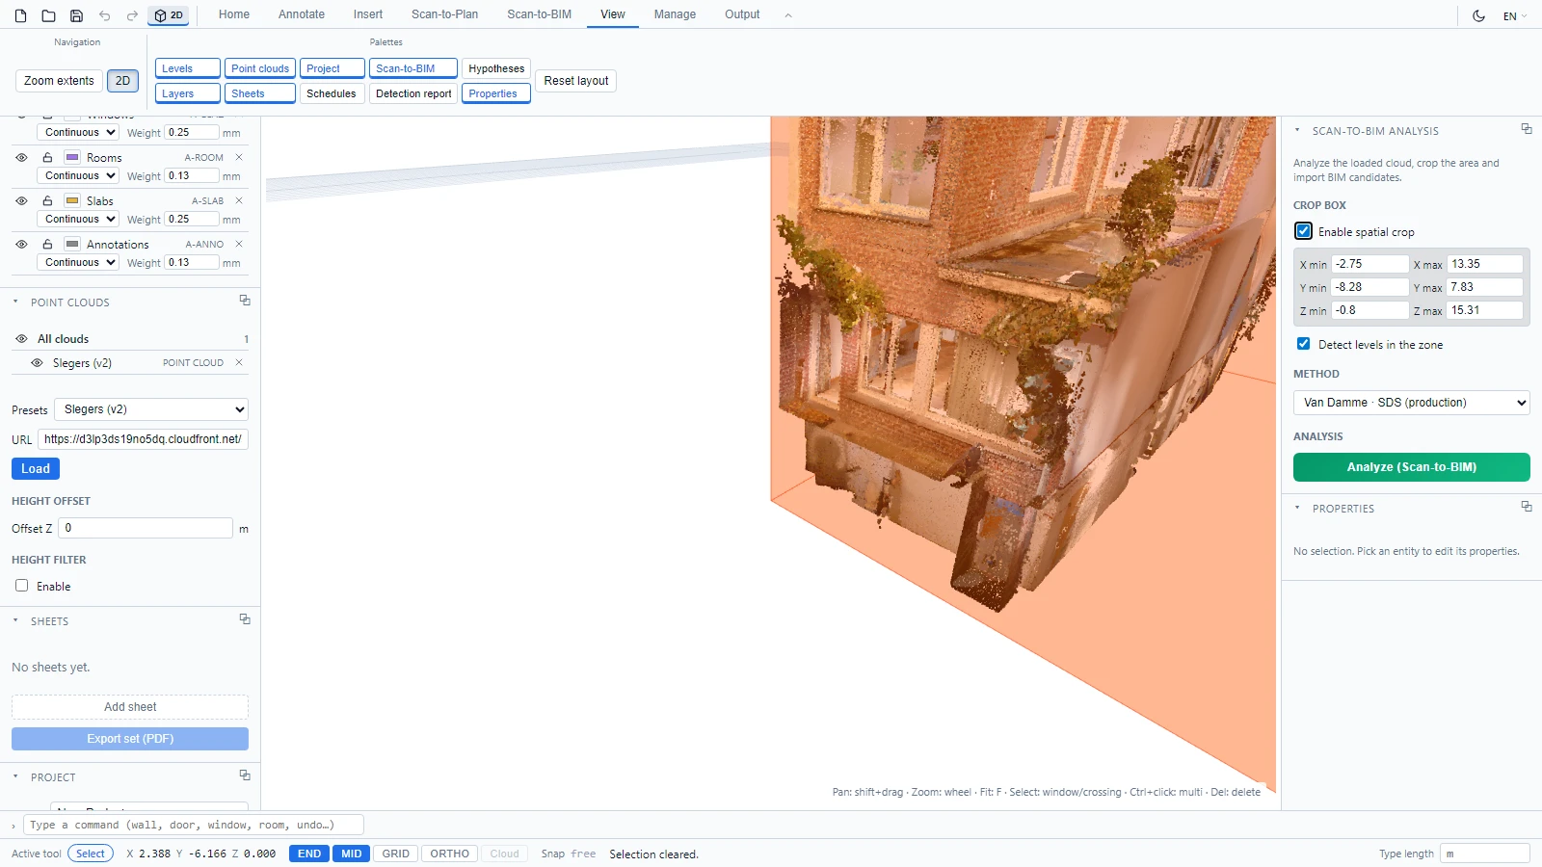Remove the Slegers (v2) point cloud
This screenshot has width=1542, height=867.
239,362
